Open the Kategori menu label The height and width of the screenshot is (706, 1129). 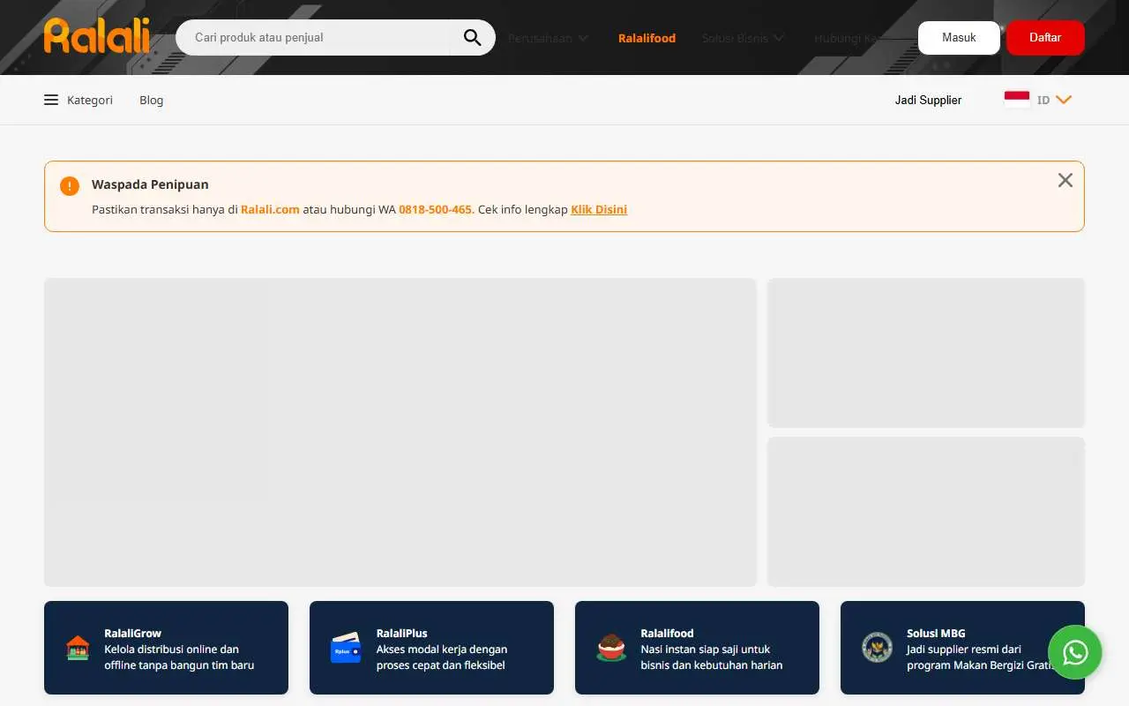[90, 100]
